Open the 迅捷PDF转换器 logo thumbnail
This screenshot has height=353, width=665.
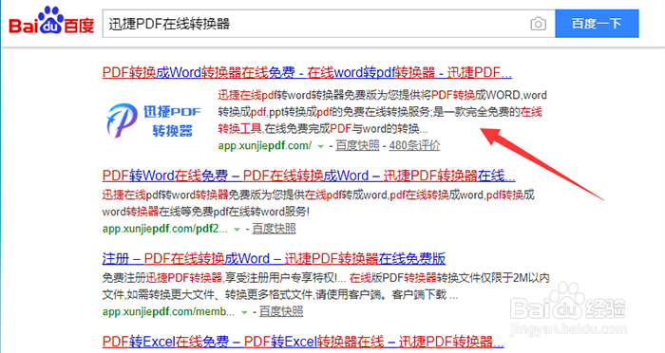pos(154,121)
